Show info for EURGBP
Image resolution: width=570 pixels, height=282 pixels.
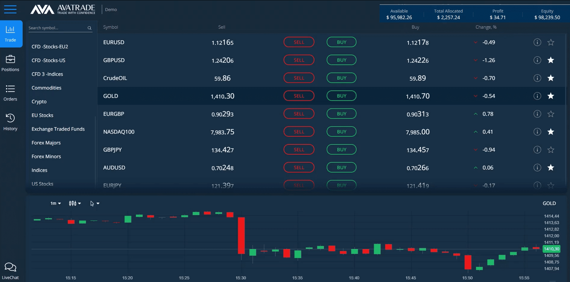pyautogui.click(x=537, y=114)
